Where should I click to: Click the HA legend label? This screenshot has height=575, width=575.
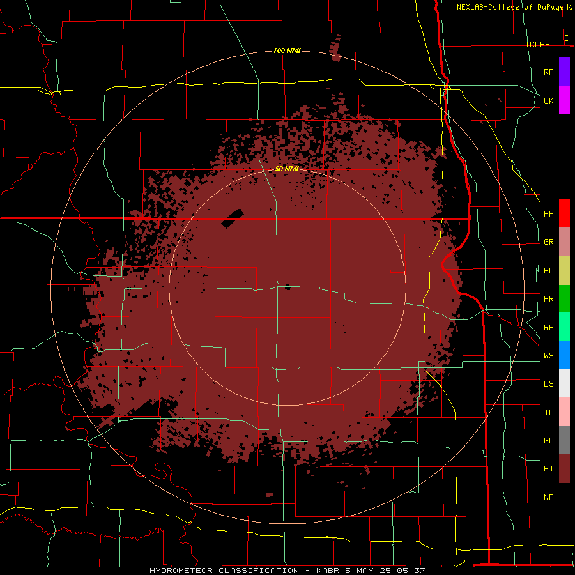tap(548, 213)
